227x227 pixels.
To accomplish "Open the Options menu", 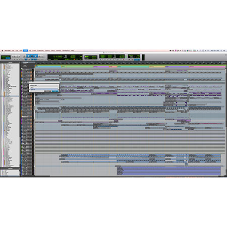I will click(47, 50).
